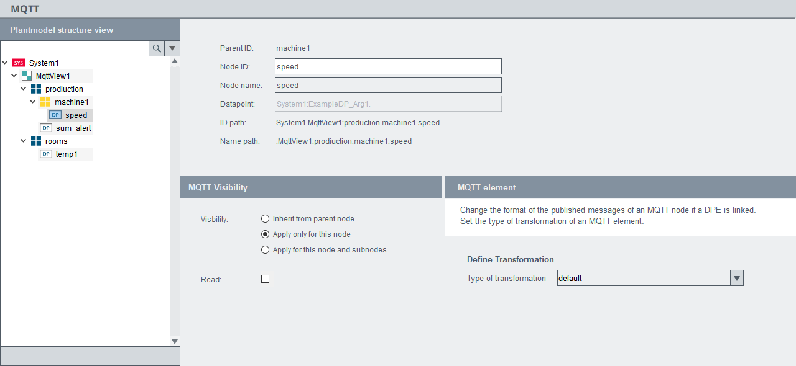Select Apply only for this node
The width and height of the screenshot is (796, 366).
point(266,234)
